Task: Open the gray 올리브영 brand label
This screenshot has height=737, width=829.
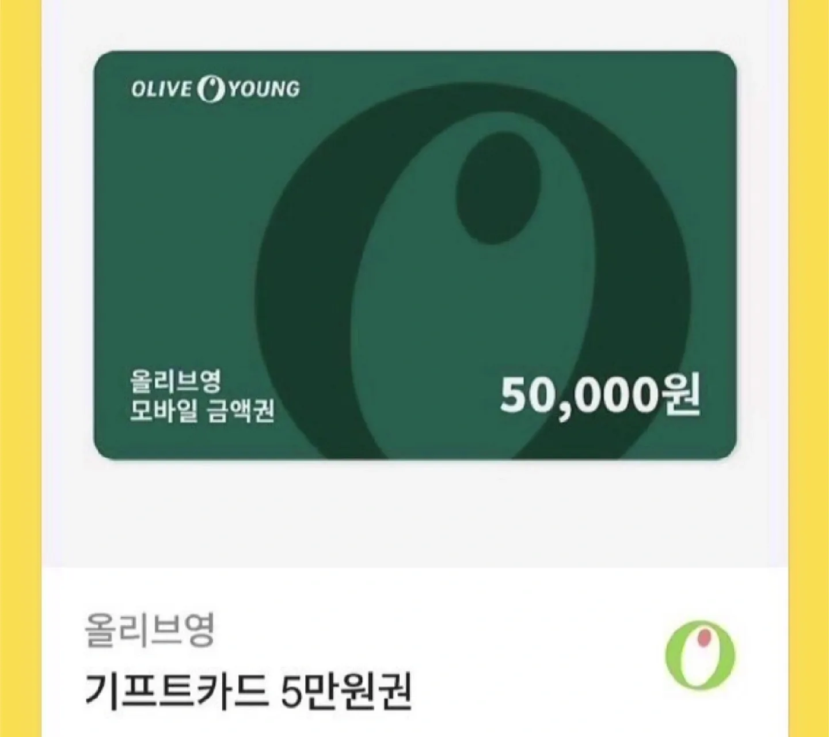Action: coord(150,630)
